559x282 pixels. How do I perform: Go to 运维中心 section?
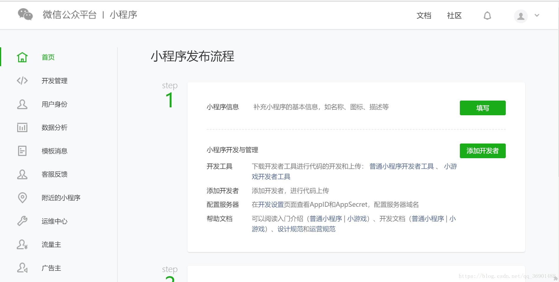[x=55, y=221]
